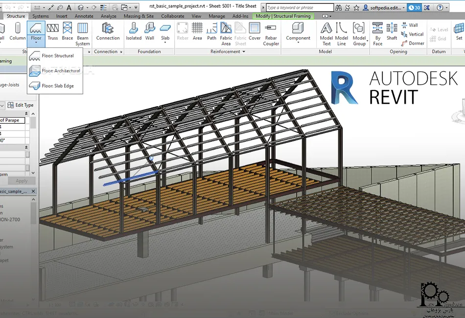Open the Modify | Structural Framing tab
This screenshot has height=318, width=465.
tap(283, 16)
